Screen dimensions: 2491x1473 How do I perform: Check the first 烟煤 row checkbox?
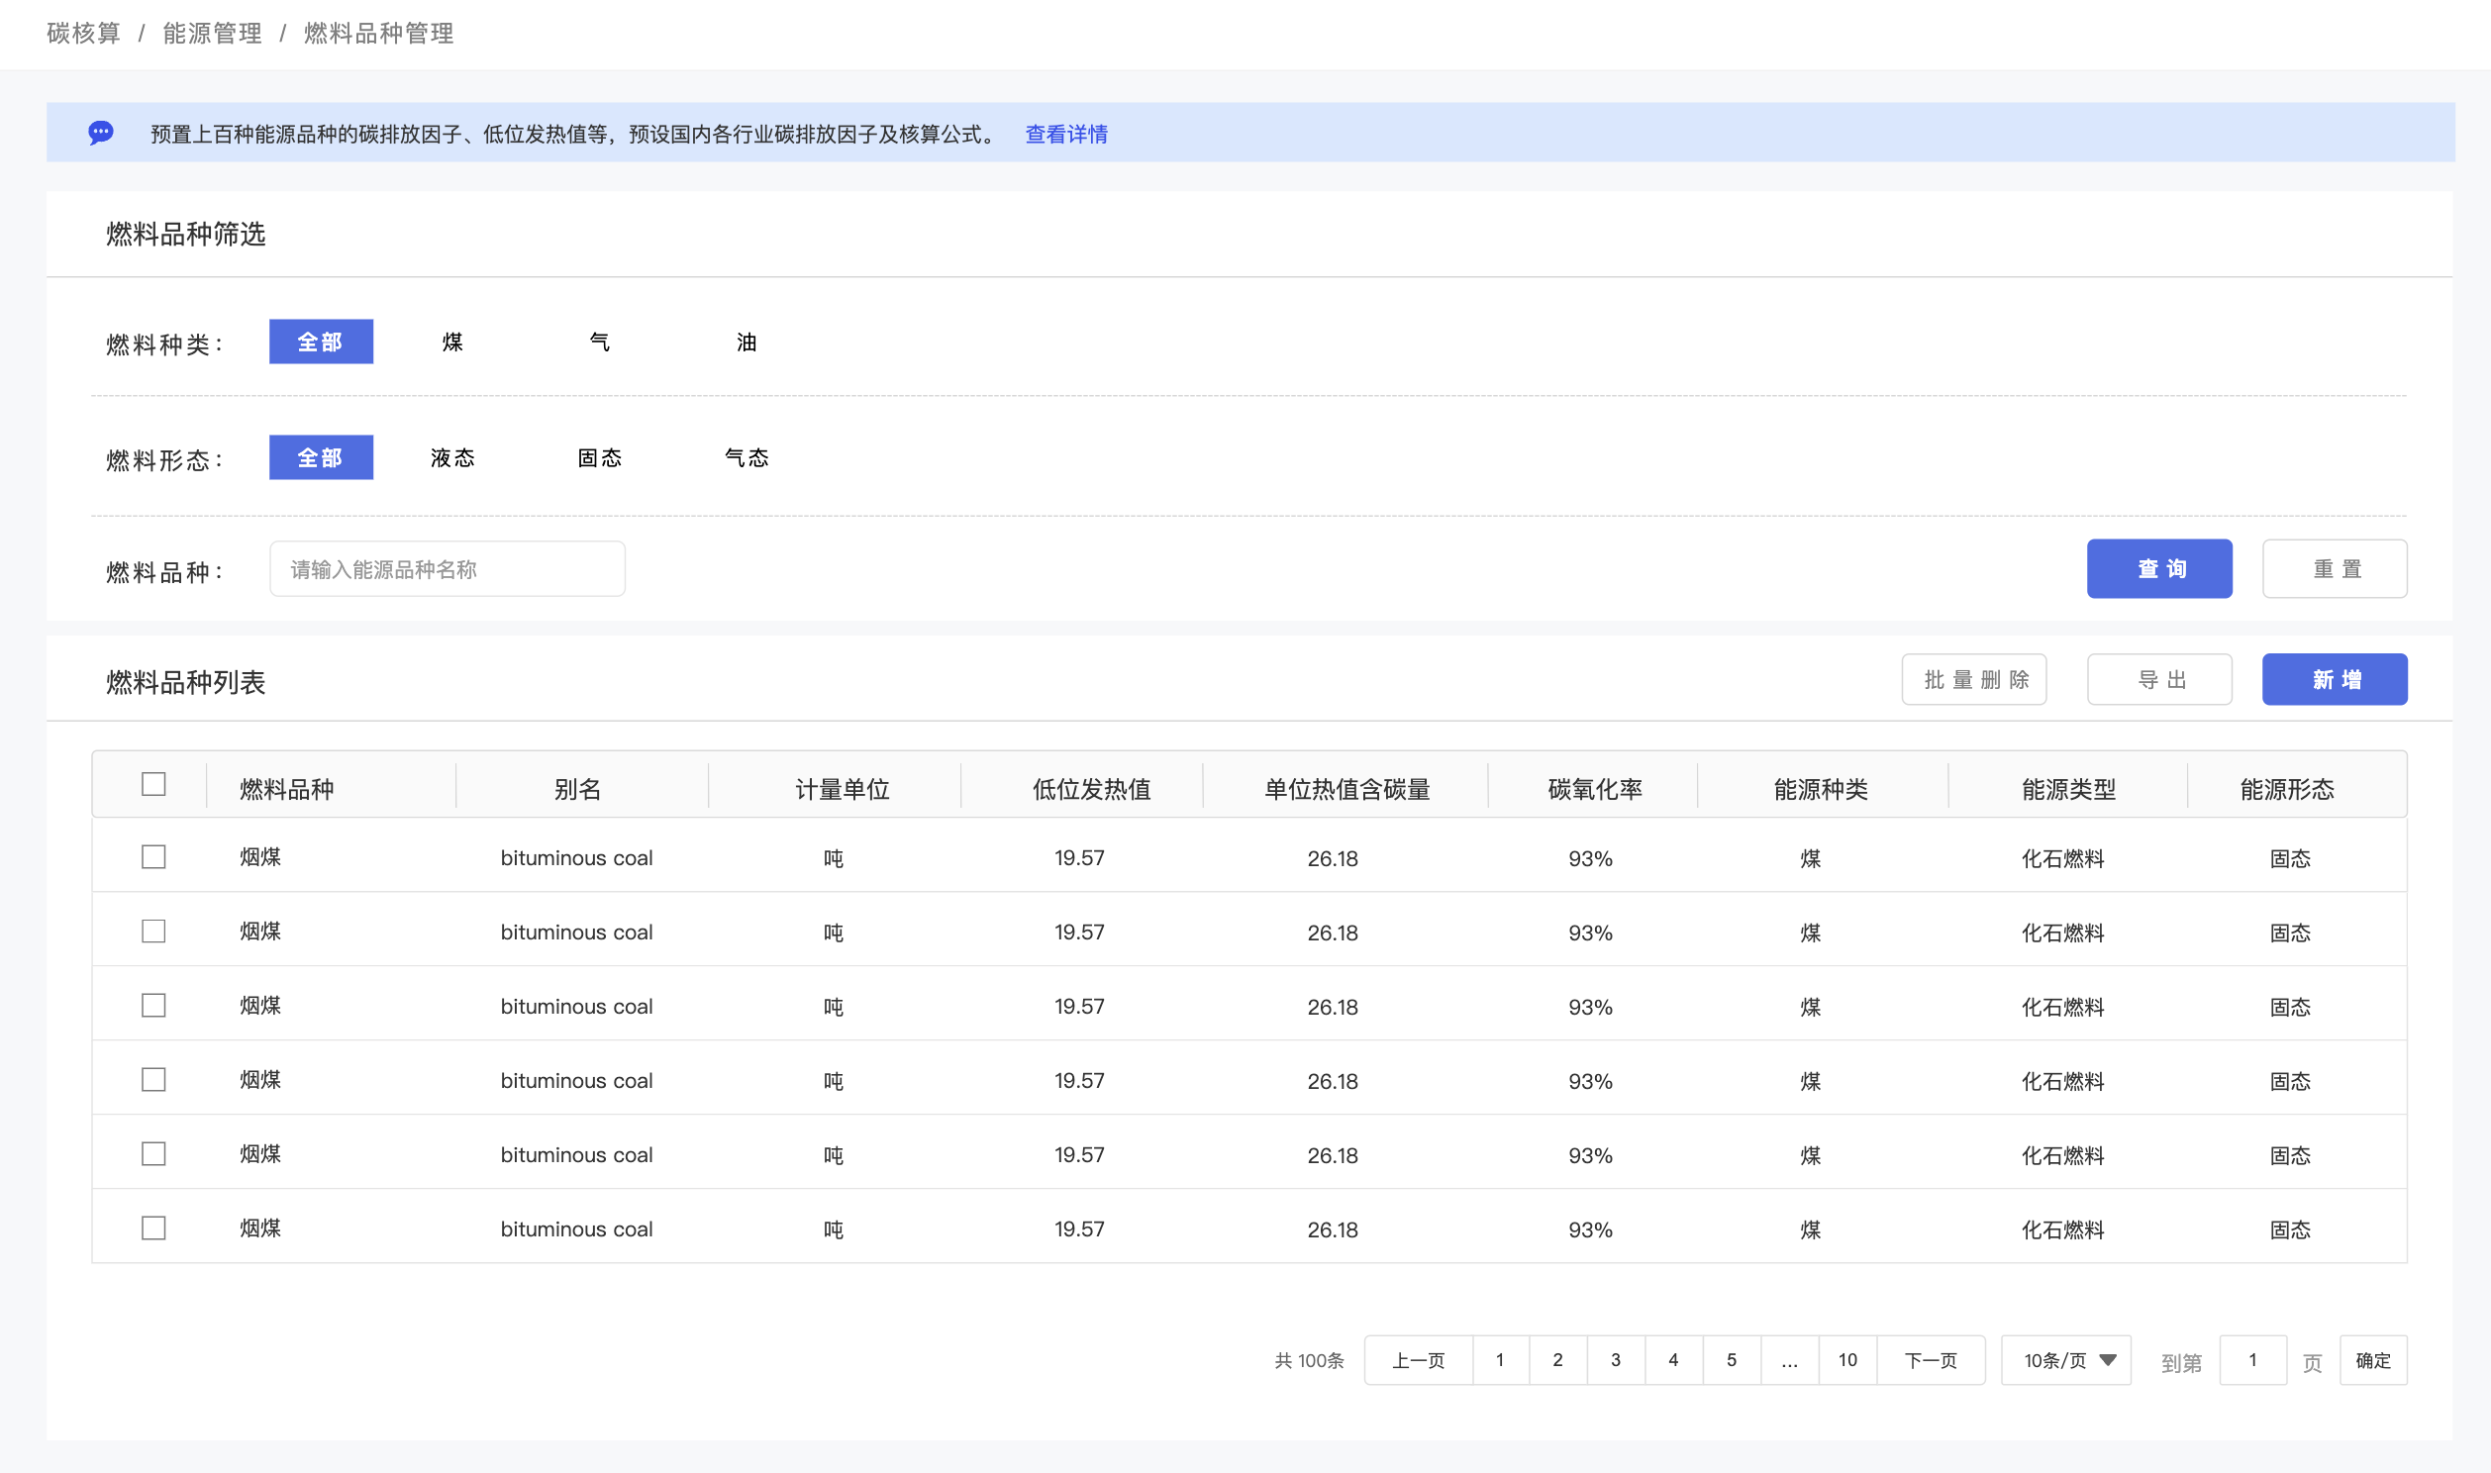pyautogui.click(x=152, y=856)
